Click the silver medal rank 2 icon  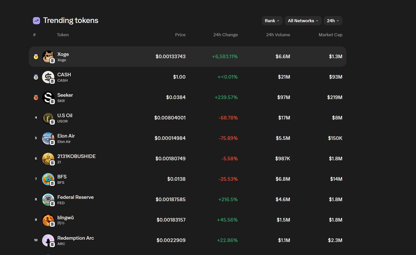point(36,77)
